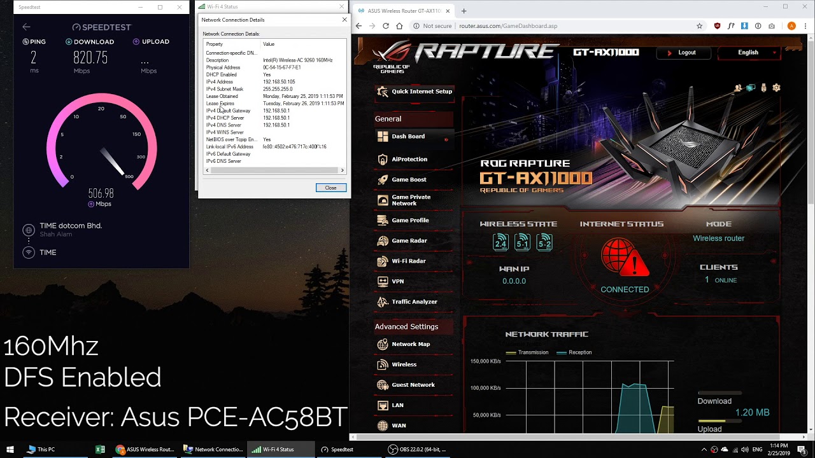The width and height of the screenshot is (815, 458).
Task: Open Dash Board in router sidebar
Action: [413, 136]
